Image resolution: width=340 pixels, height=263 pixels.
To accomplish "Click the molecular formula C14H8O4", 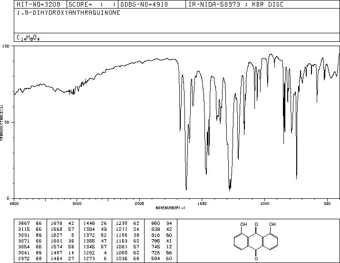I will coord(28,38).
